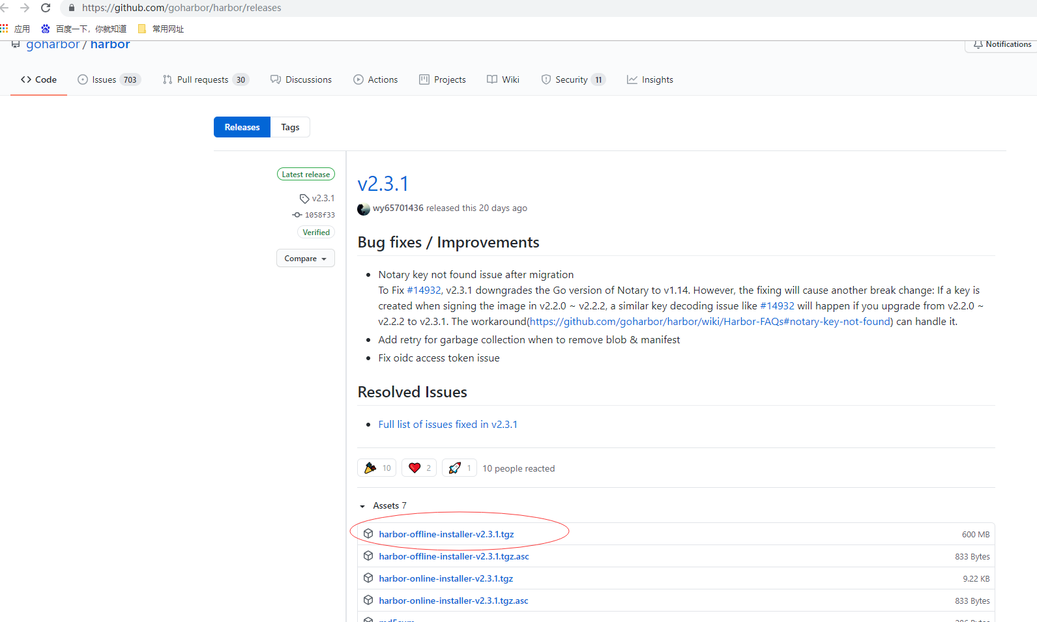The height and width of the screenshot is (622, 1037).
Task: Open the wy65701436 user profile link
Action: point(398,208)
